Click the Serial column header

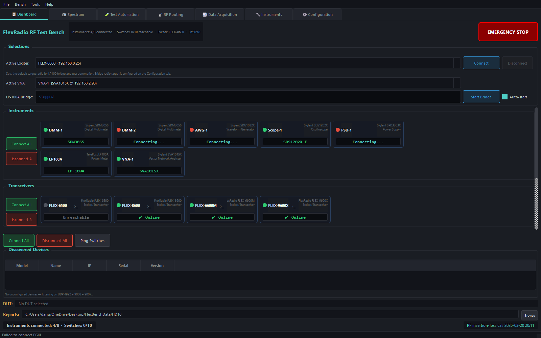pyautogui.click(x=123, y=266)
